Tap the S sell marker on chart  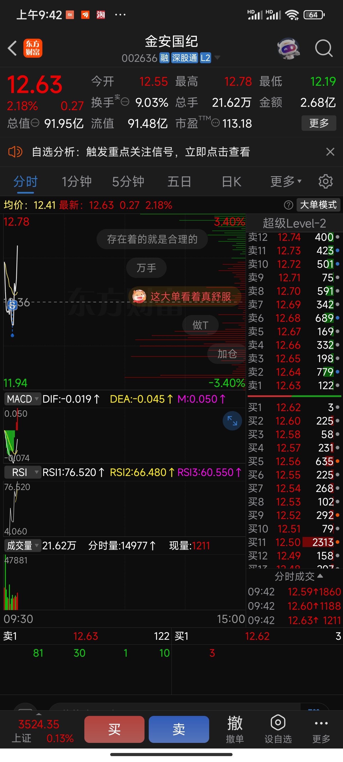click(x=12, y=305)
